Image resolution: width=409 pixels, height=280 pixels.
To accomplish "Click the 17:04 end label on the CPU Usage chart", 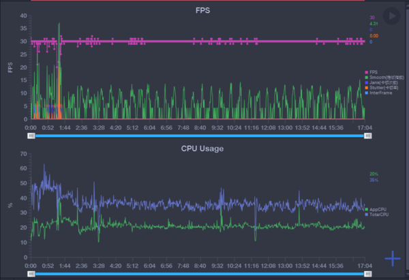I will [365, 266].
